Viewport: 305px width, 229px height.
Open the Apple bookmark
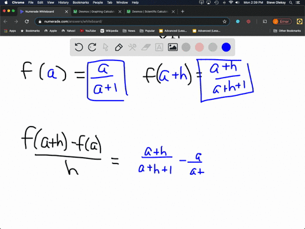point(51,31)
